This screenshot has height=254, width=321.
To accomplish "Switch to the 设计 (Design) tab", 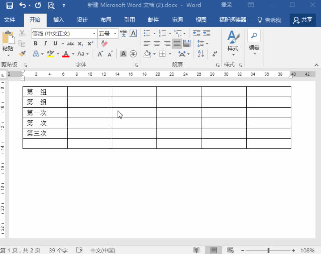I will pos(82,20).
